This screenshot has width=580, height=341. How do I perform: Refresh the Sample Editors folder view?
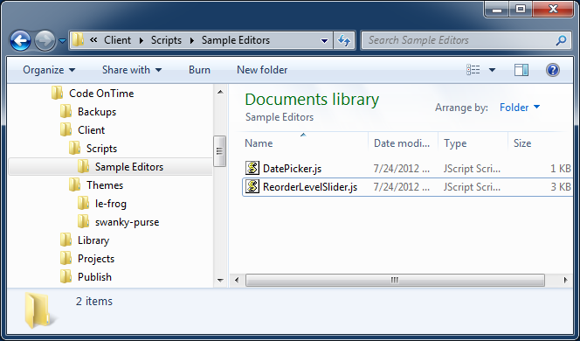point(344,40)
